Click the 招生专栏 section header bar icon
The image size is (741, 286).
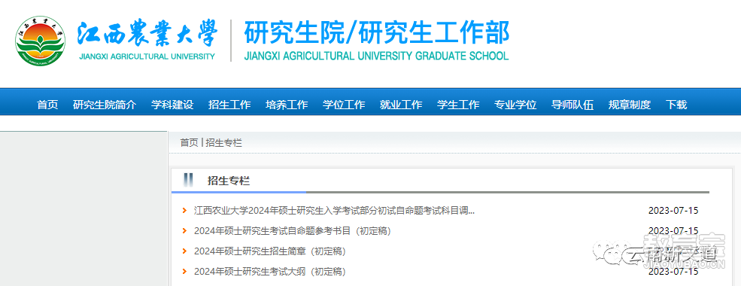[x=188, y=180]
